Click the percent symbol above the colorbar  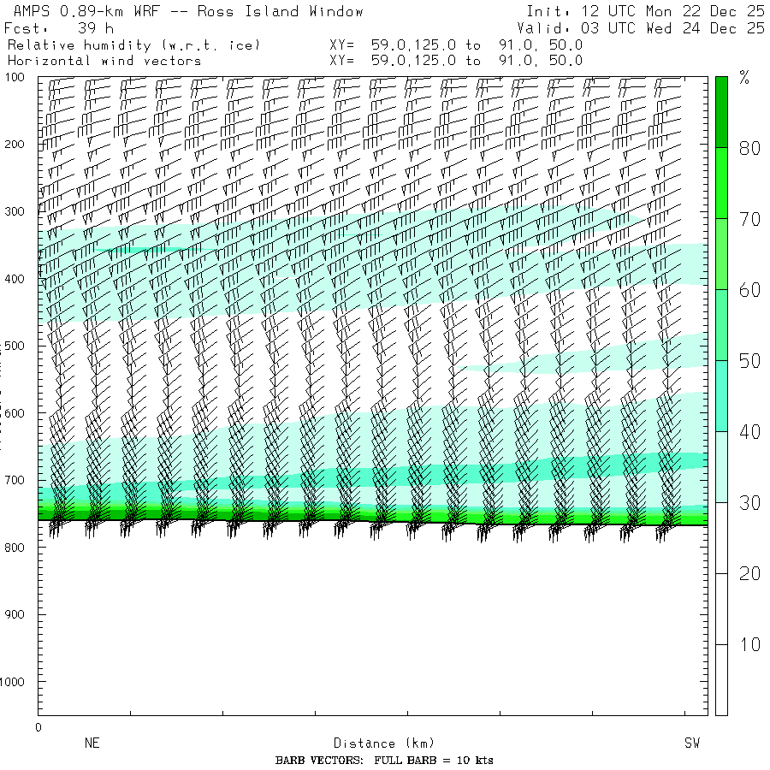(x=743, y=80)
